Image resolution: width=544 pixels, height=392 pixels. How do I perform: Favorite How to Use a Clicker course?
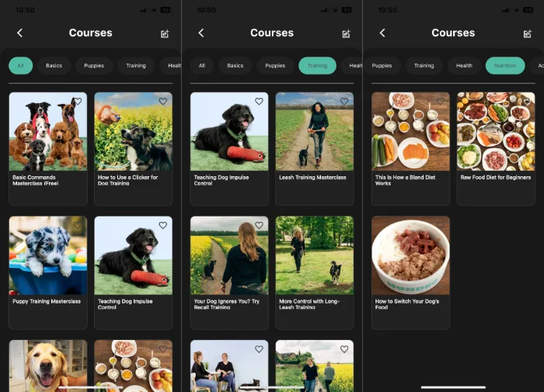click(x=162, y=101)
